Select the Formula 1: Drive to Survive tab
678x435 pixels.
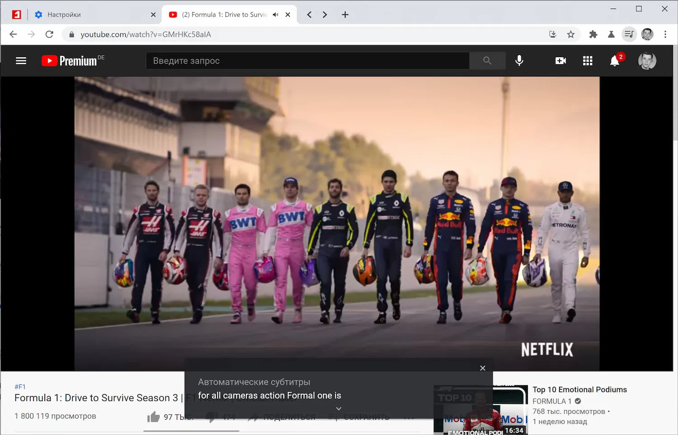[229, 14]
